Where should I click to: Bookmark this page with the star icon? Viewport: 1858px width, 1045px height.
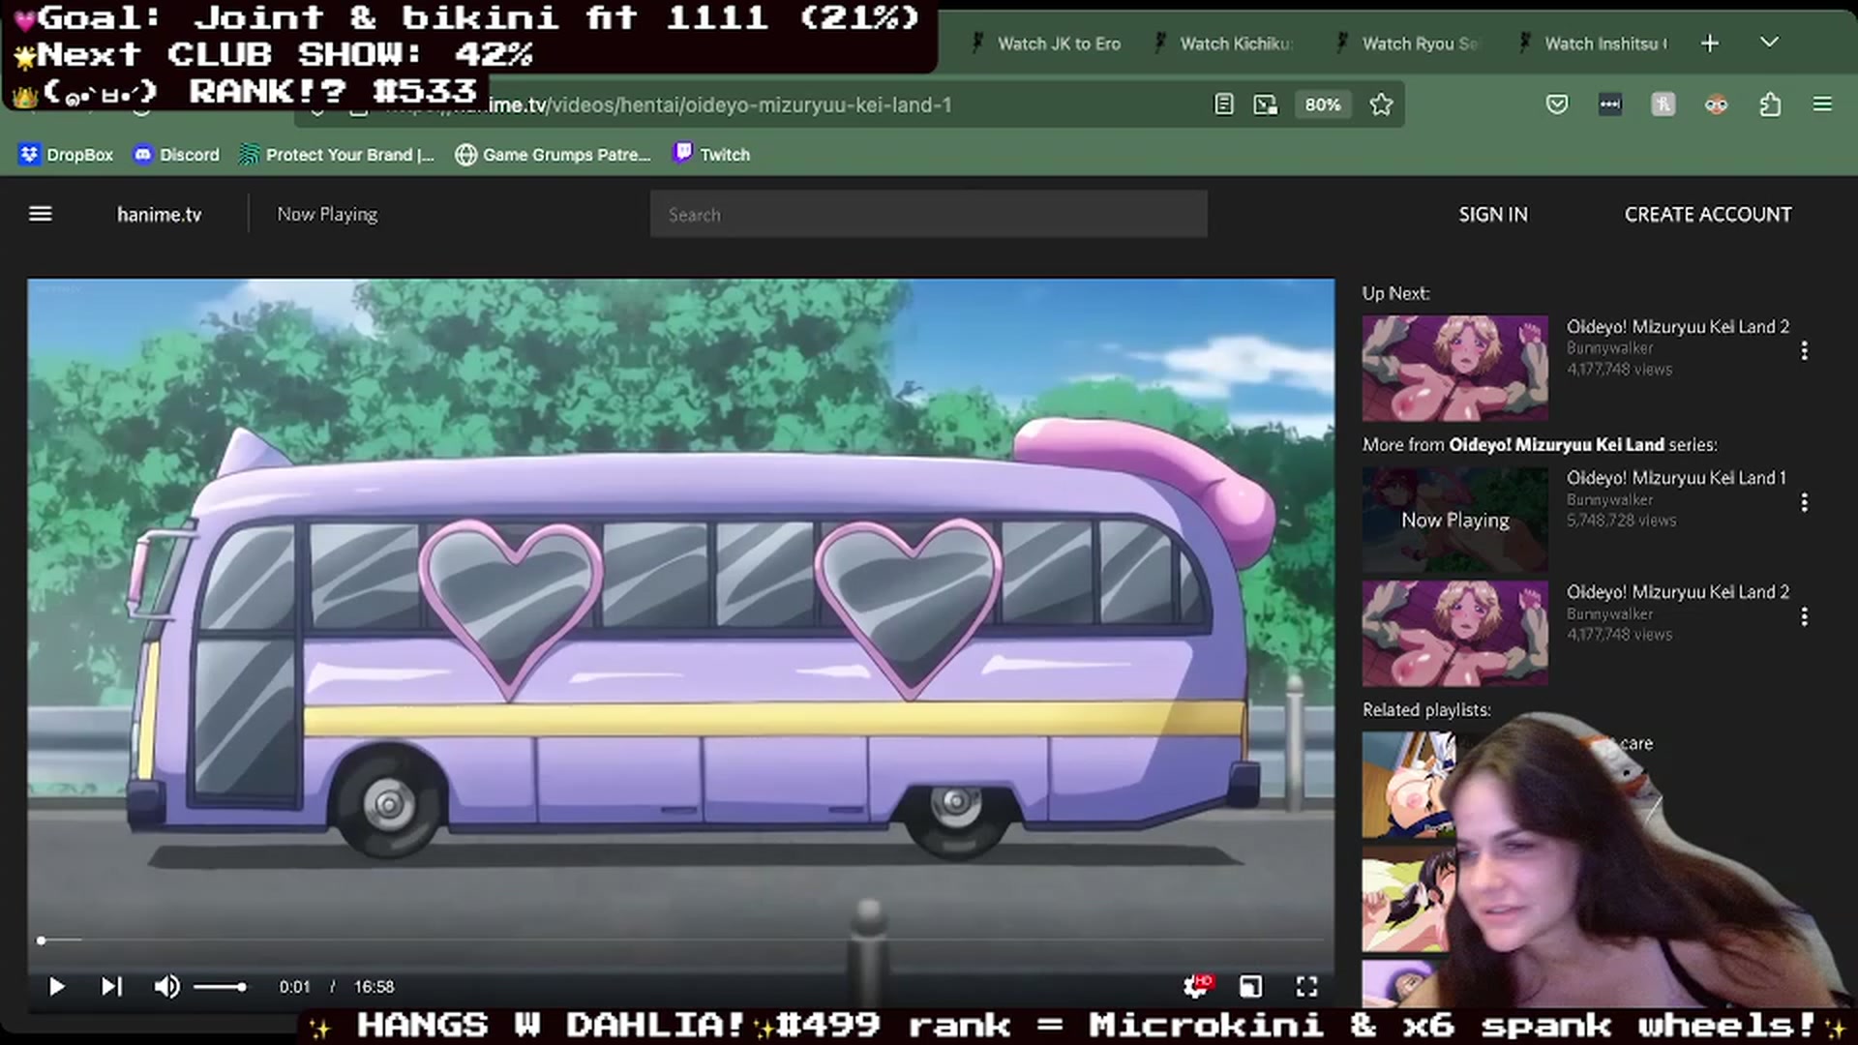pos(1381,104)
